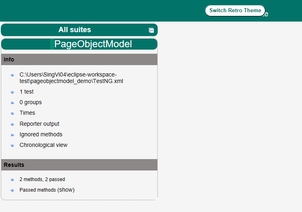Open the Times link
Viewport: 302px width, 212px height.
[27, 113]
